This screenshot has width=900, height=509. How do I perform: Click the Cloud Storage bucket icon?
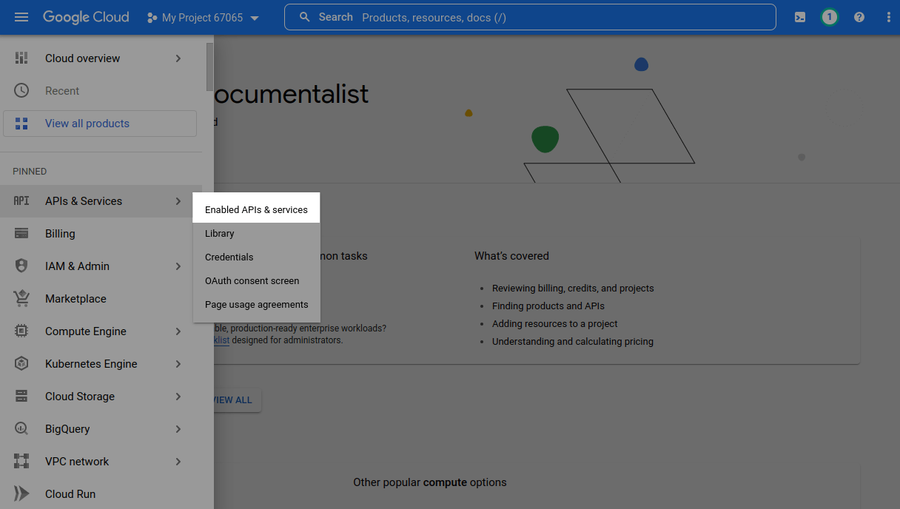[21, 396]
